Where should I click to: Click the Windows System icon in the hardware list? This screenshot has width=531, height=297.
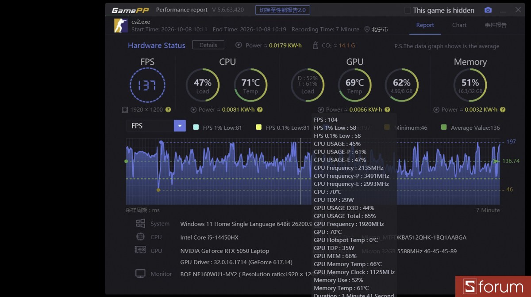[x=140, y=223]
